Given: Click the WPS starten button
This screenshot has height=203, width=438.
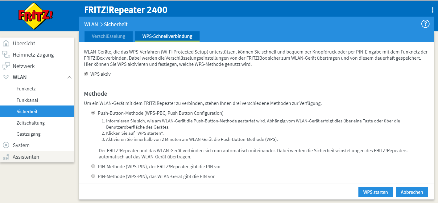Looking at the screenshot, I should point(375,192).
